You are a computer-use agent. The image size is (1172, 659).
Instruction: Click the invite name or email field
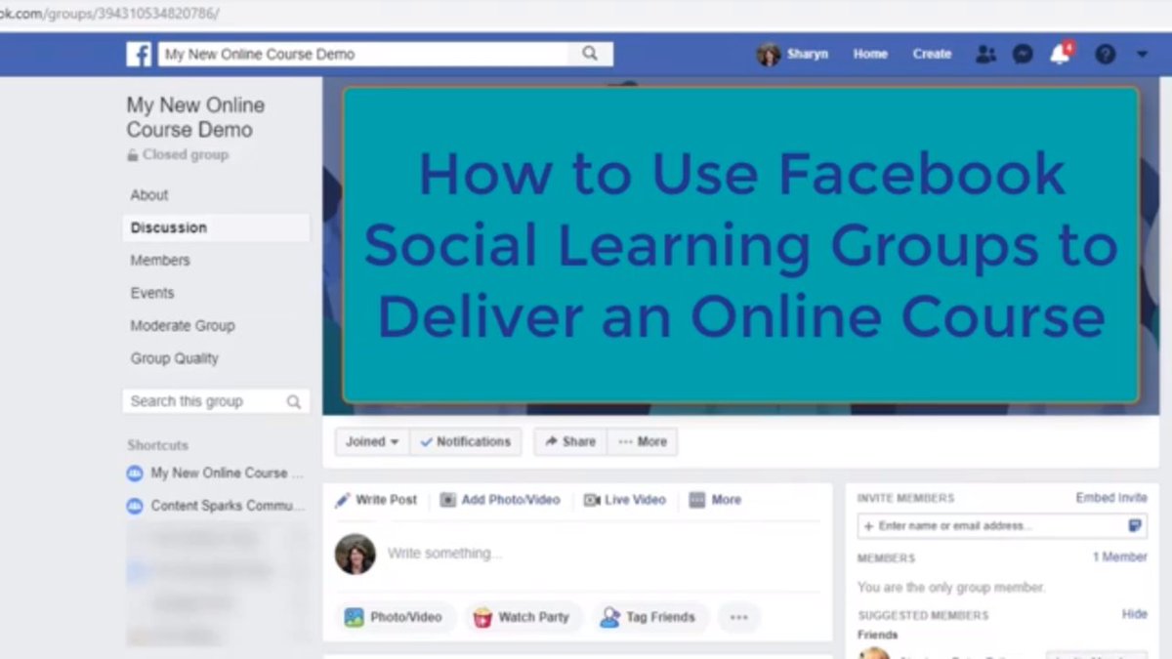(x=1002, y=525)
